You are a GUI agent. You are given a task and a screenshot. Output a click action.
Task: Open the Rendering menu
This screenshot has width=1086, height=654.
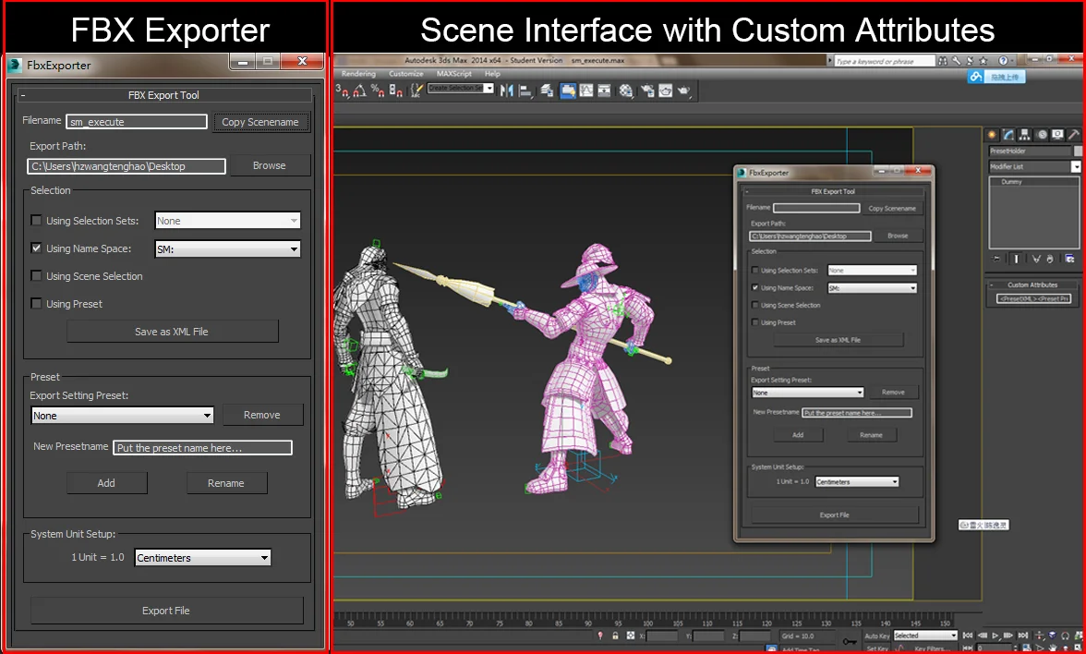coord(358,74)
